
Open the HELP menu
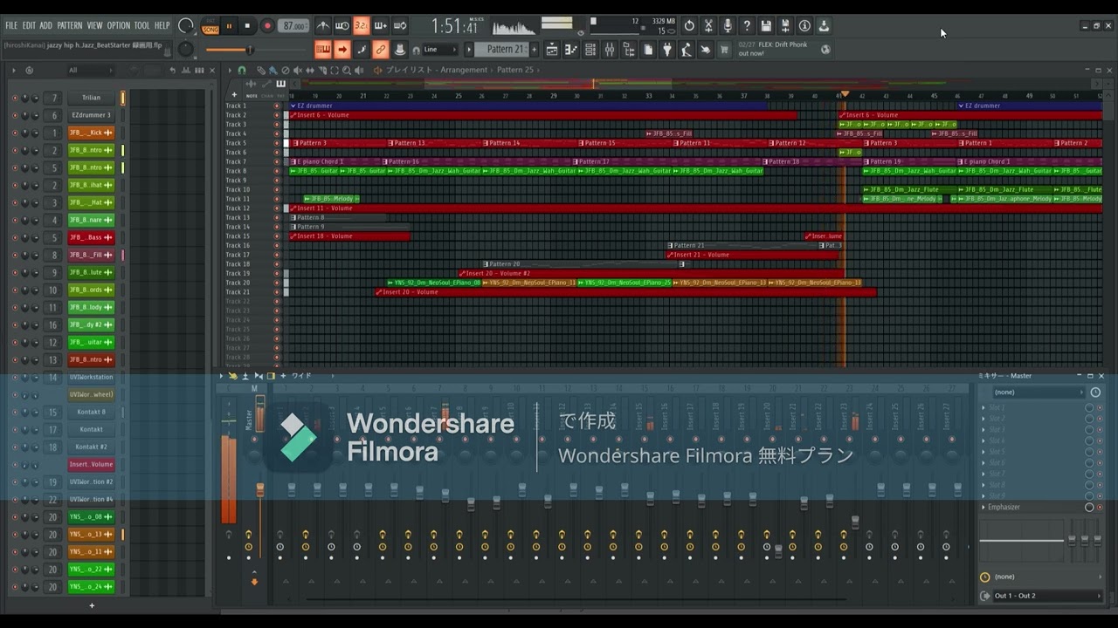(x=162, y=25)
